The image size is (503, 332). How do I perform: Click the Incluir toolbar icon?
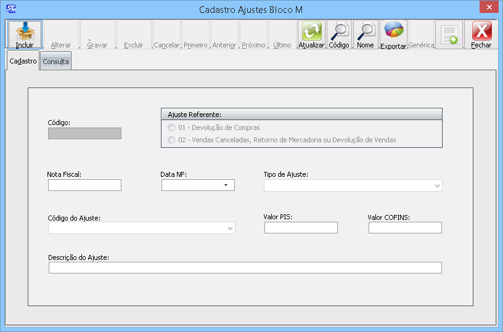(x=25, y=31)
